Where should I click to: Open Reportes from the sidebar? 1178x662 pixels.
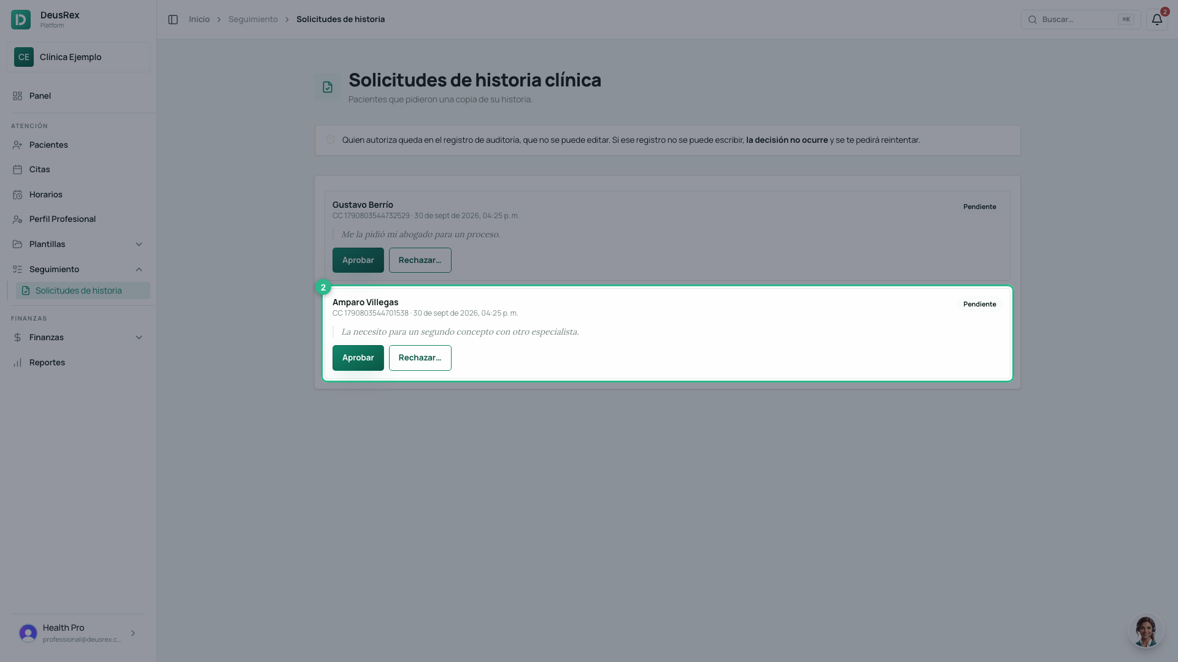tap(78, 363)
